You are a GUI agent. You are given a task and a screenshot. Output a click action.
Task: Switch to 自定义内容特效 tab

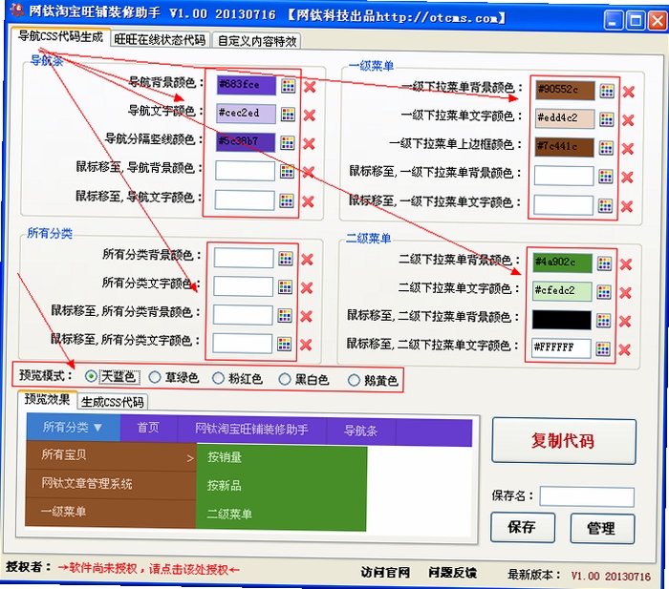click(x=257, y=41)
